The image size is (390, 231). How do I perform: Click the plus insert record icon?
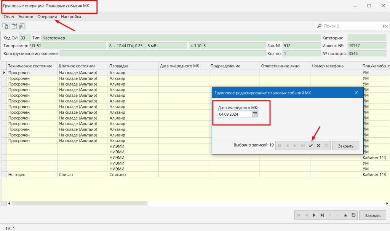(330, 215)
